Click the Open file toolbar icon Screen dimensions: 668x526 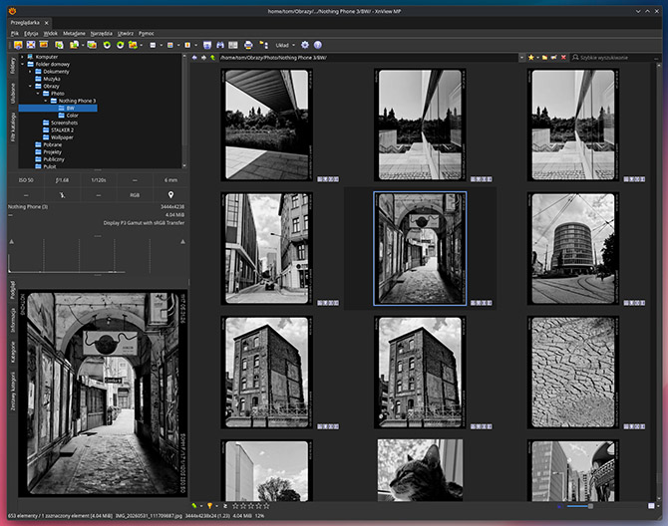tap(18, 45)
